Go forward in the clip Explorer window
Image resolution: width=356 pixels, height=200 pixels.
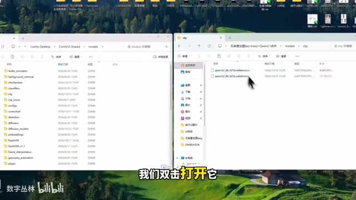(189, 46)
